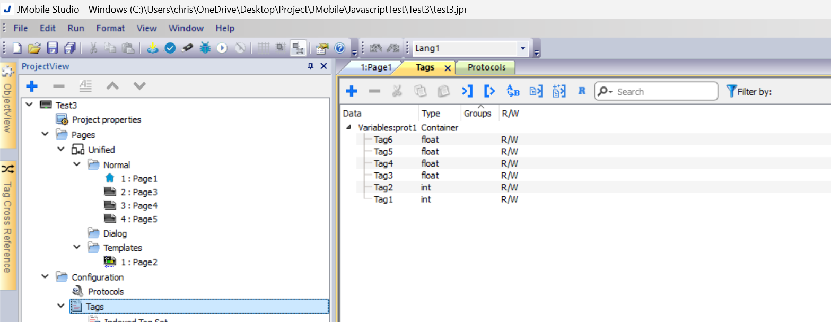Open the Window menu
831x322 pixels.
[x=186, y=28]
